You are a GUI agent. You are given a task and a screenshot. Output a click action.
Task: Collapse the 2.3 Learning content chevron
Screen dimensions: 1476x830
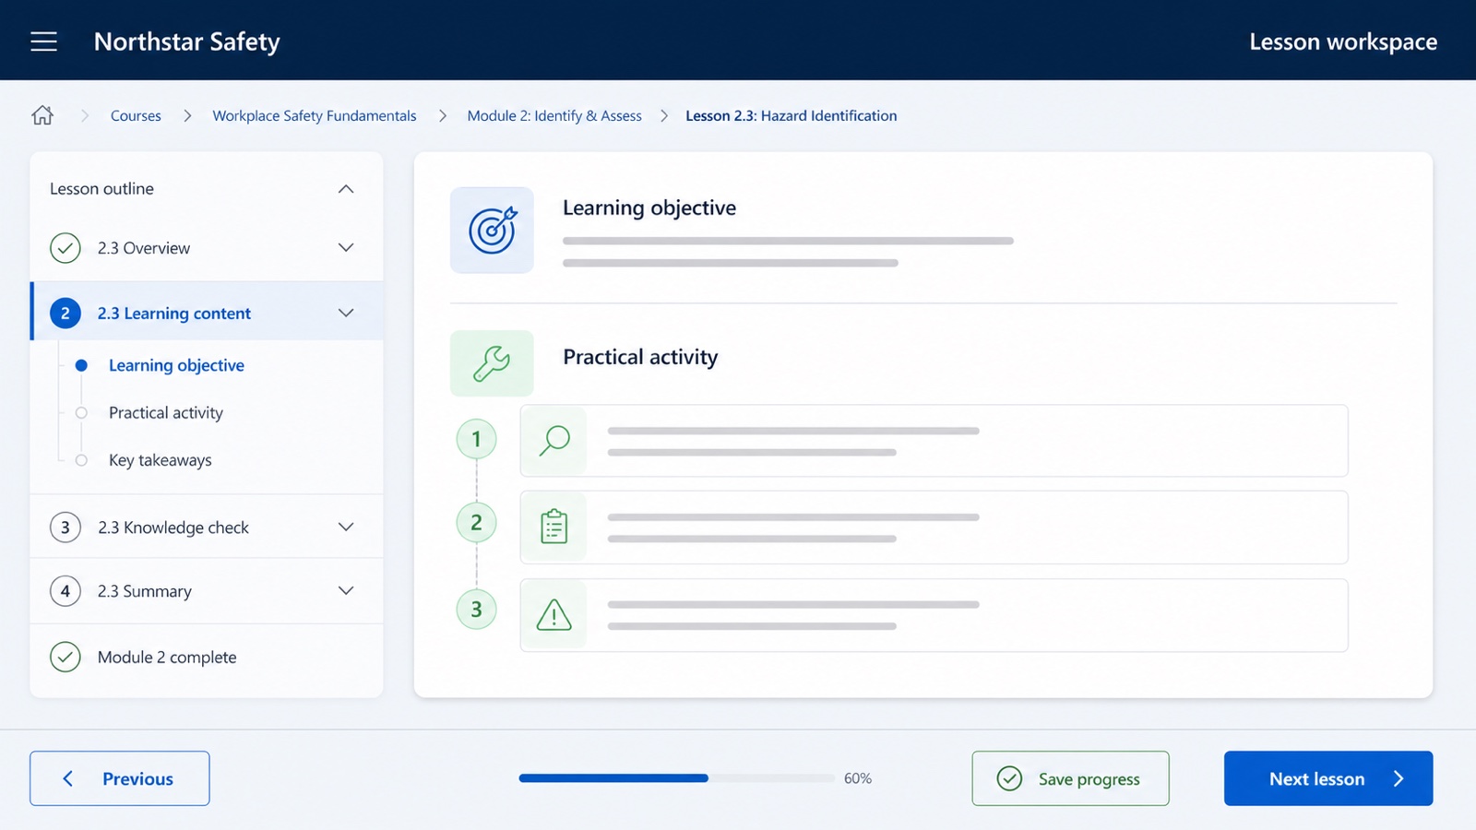click(x=346, y=313)
